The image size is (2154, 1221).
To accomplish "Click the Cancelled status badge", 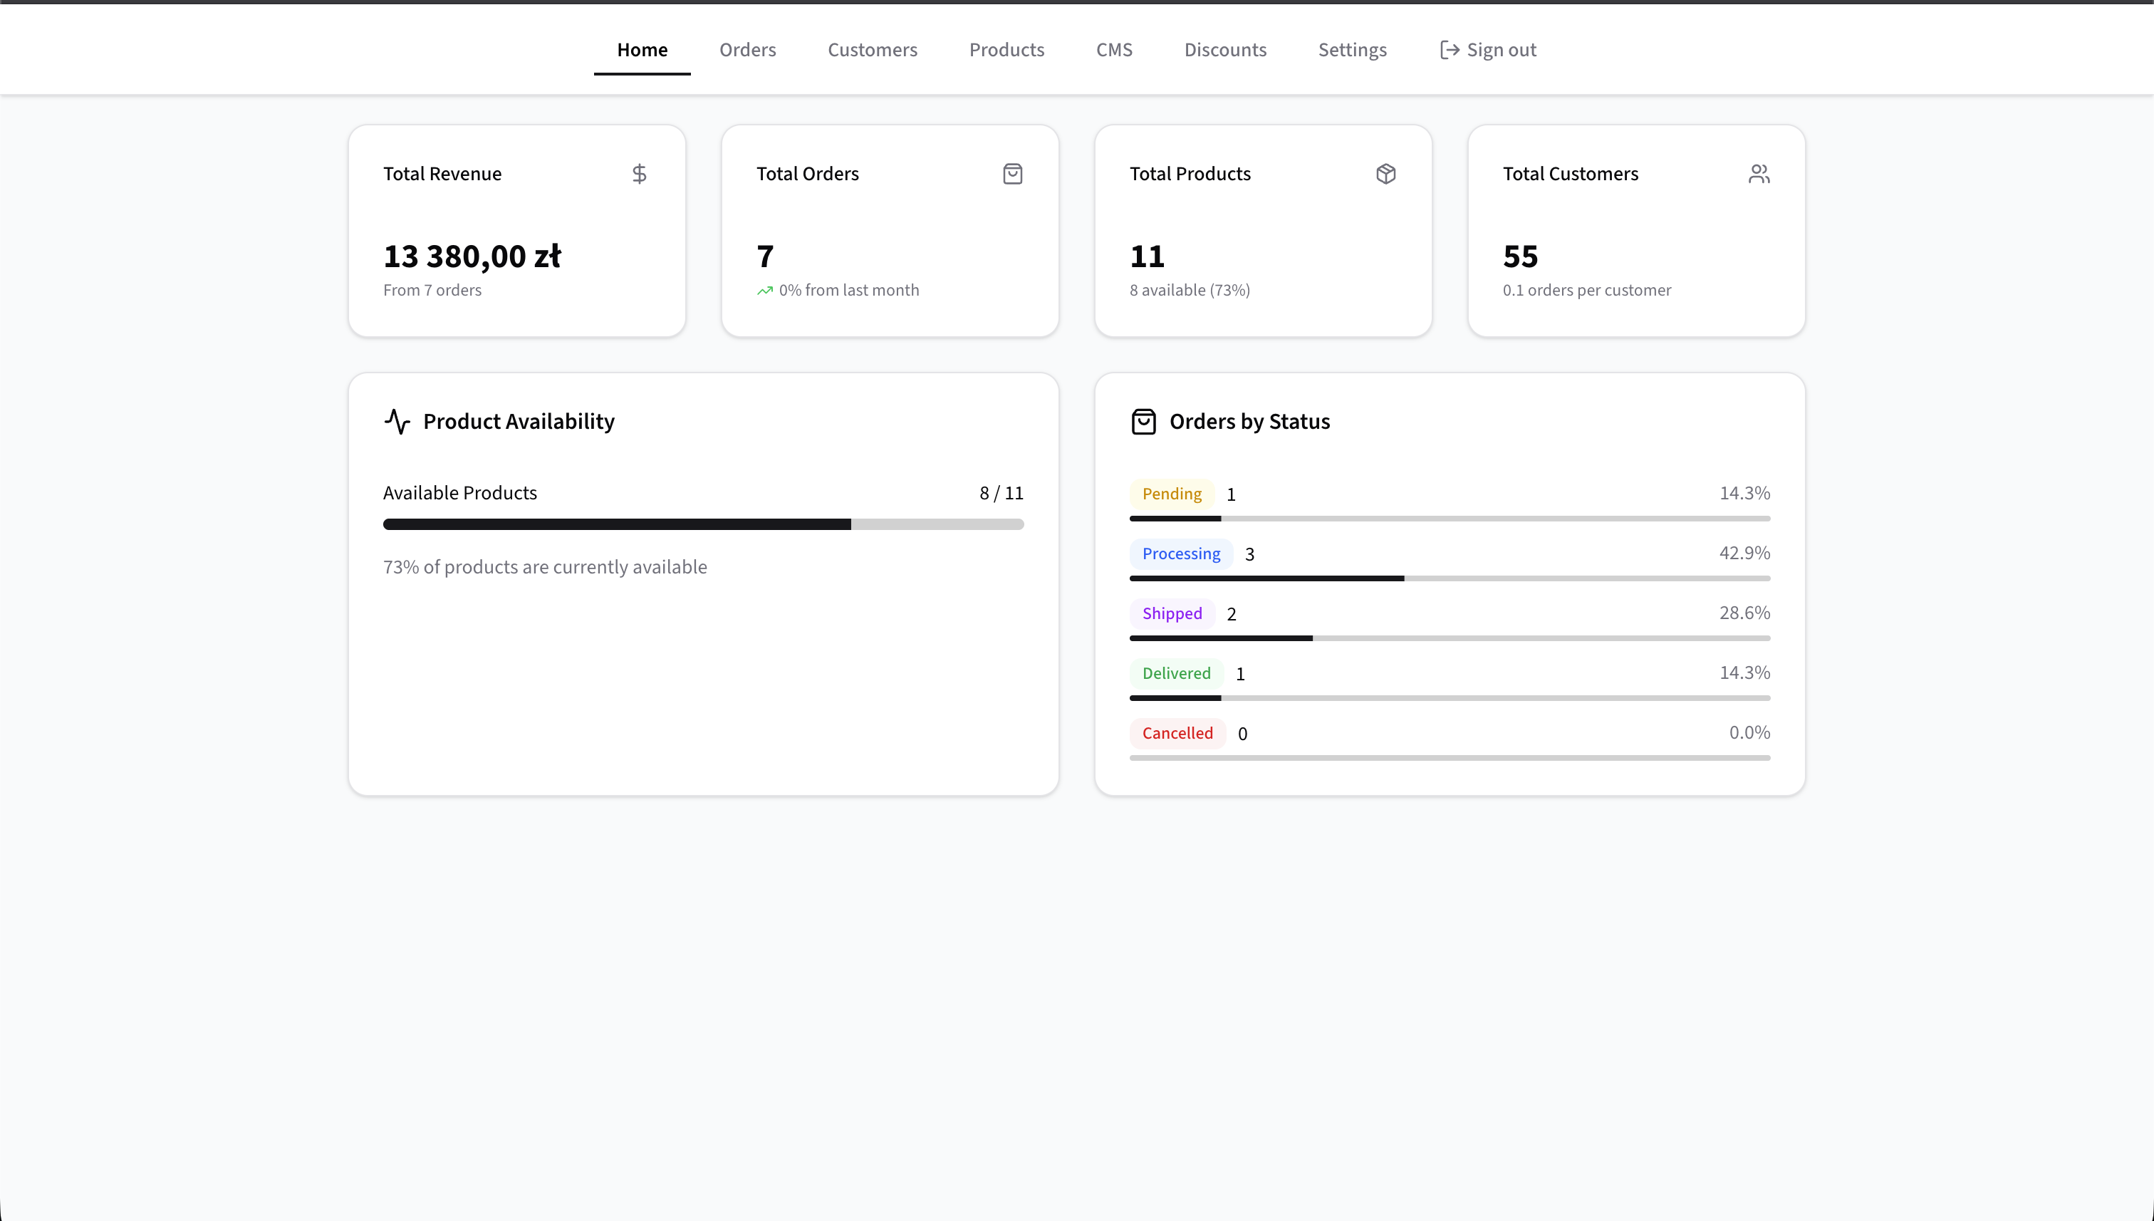I will 1176,733.
